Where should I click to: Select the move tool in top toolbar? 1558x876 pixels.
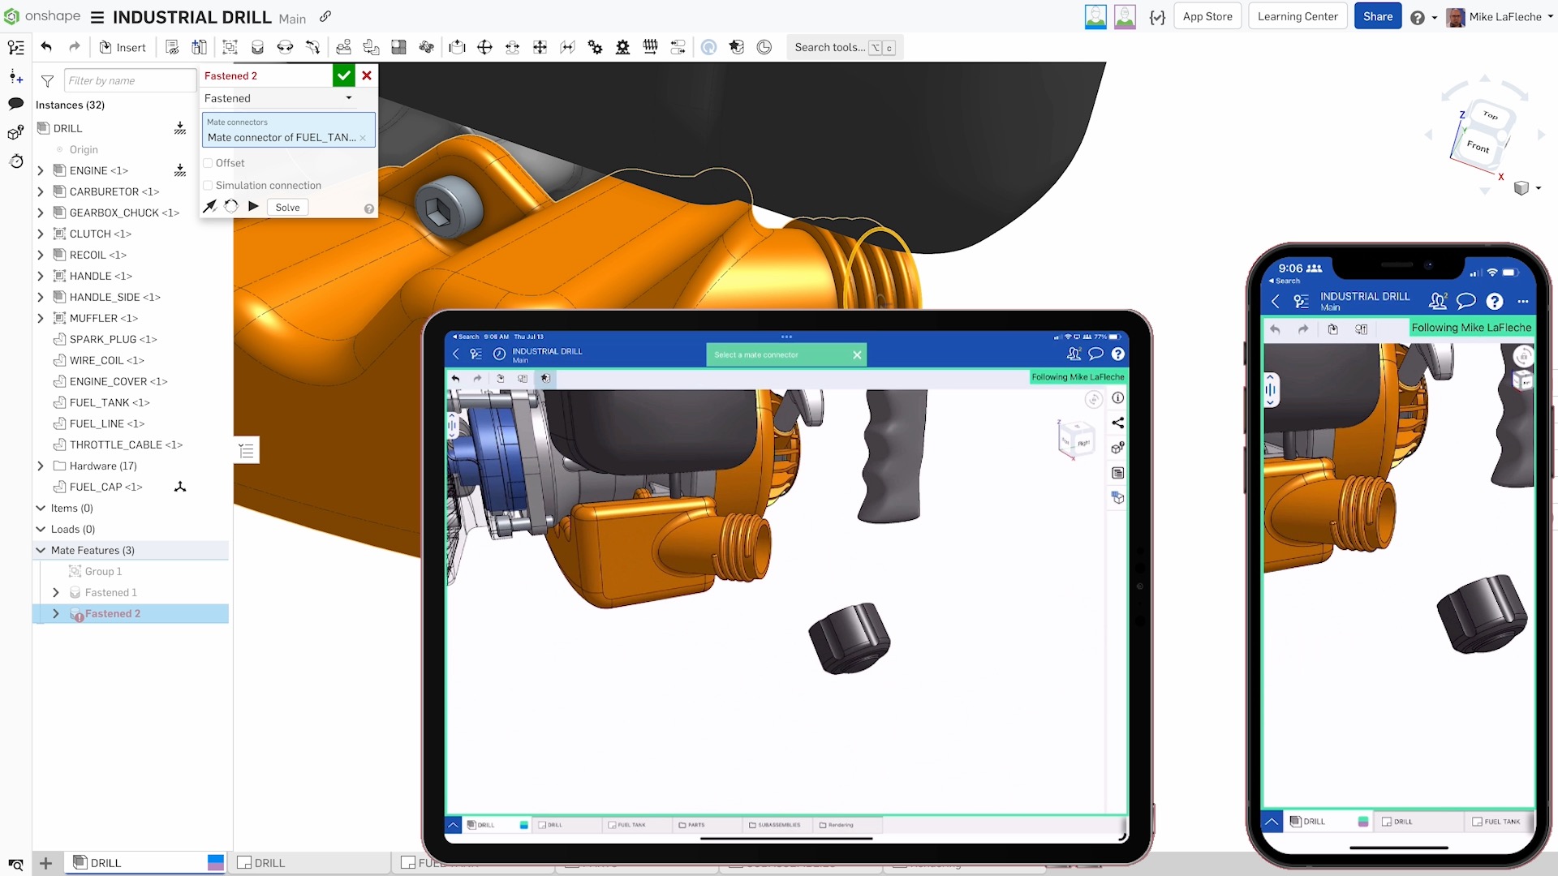pyautogui.click(x=540, y=47)
